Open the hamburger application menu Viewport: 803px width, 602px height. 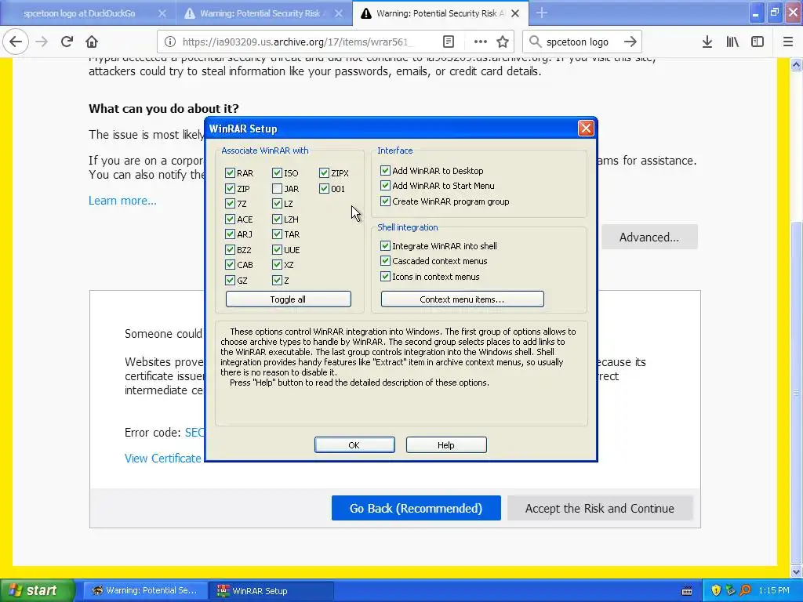tap(788, 42)
